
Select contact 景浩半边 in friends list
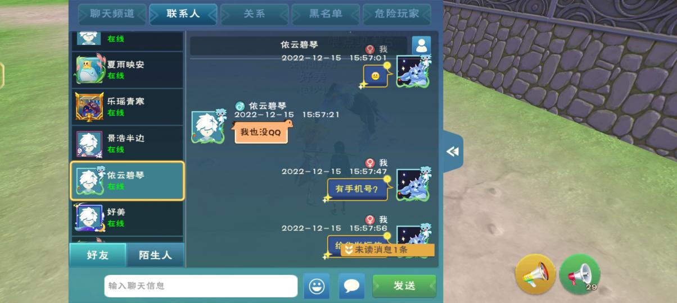pos(127,144)
